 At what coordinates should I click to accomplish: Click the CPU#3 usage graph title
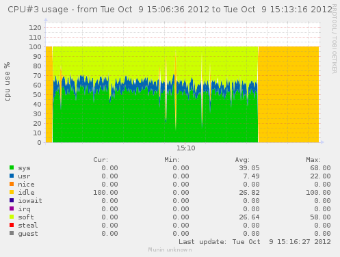pos(170,10)
